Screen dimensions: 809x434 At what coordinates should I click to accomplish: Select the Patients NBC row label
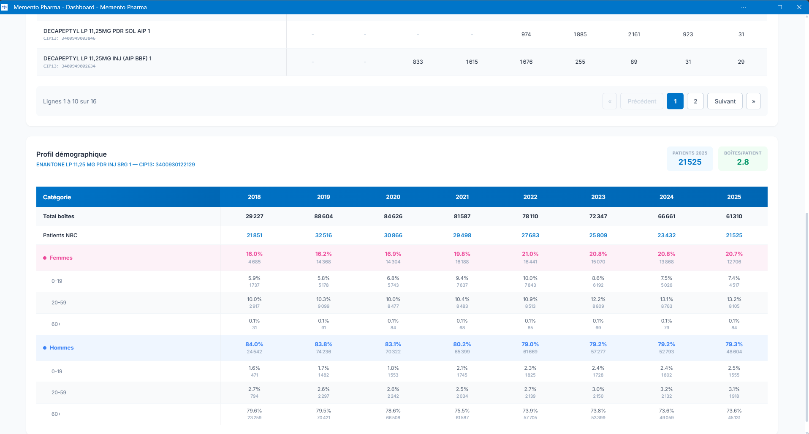tap(60, 236)
